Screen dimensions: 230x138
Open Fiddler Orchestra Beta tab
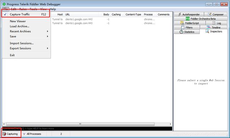tap(201, 19)
